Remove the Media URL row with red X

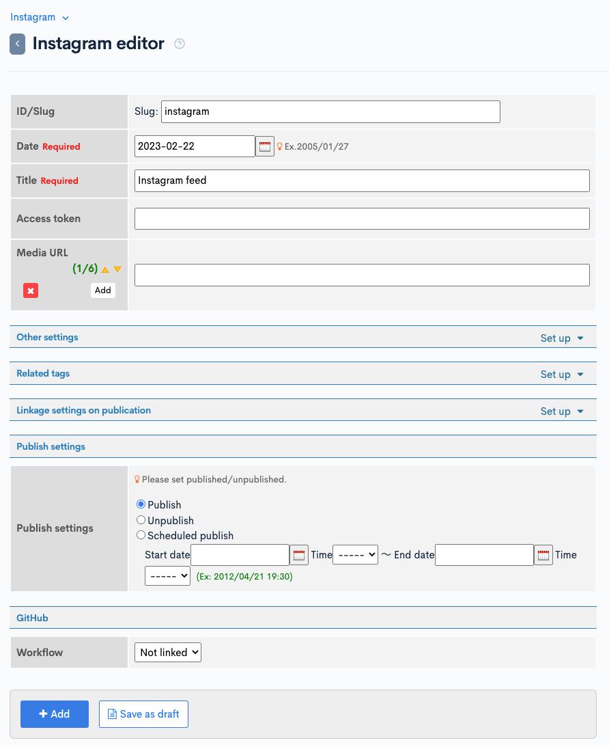[31, 290]
